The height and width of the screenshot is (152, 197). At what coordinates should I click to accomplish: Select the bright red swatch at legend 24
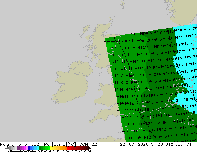(x=68, y=148)
